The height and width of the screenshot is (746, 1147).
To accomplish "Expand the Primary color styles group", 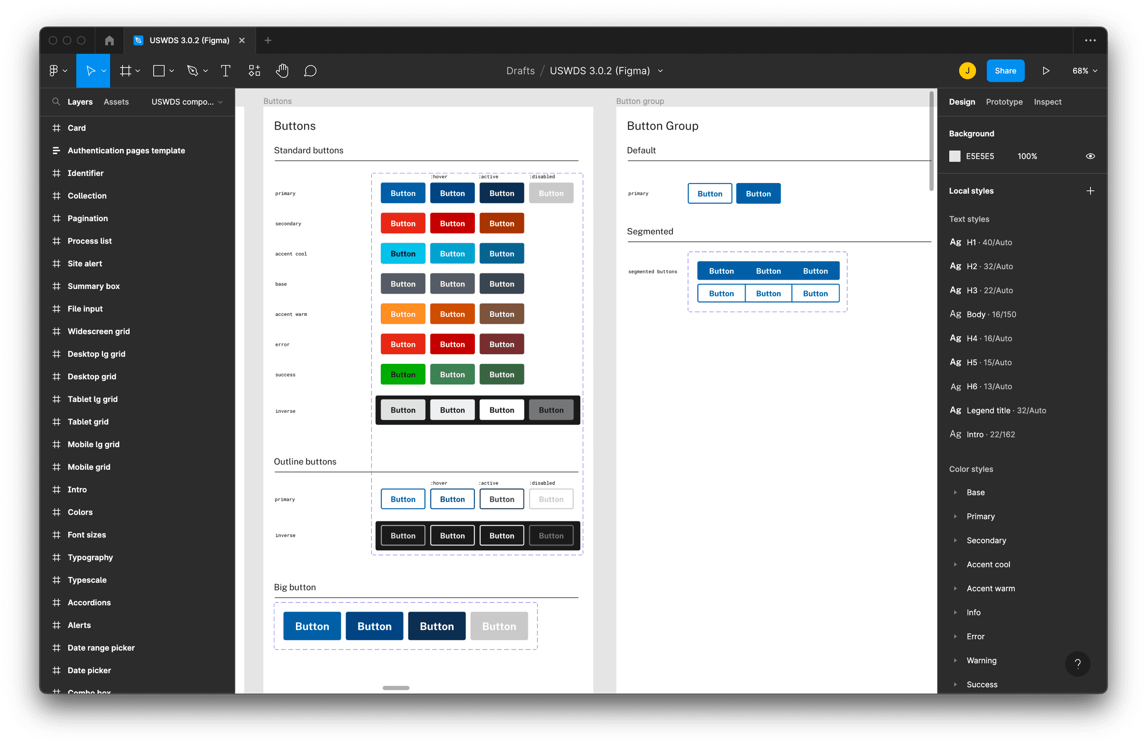I will coord(955,516).
